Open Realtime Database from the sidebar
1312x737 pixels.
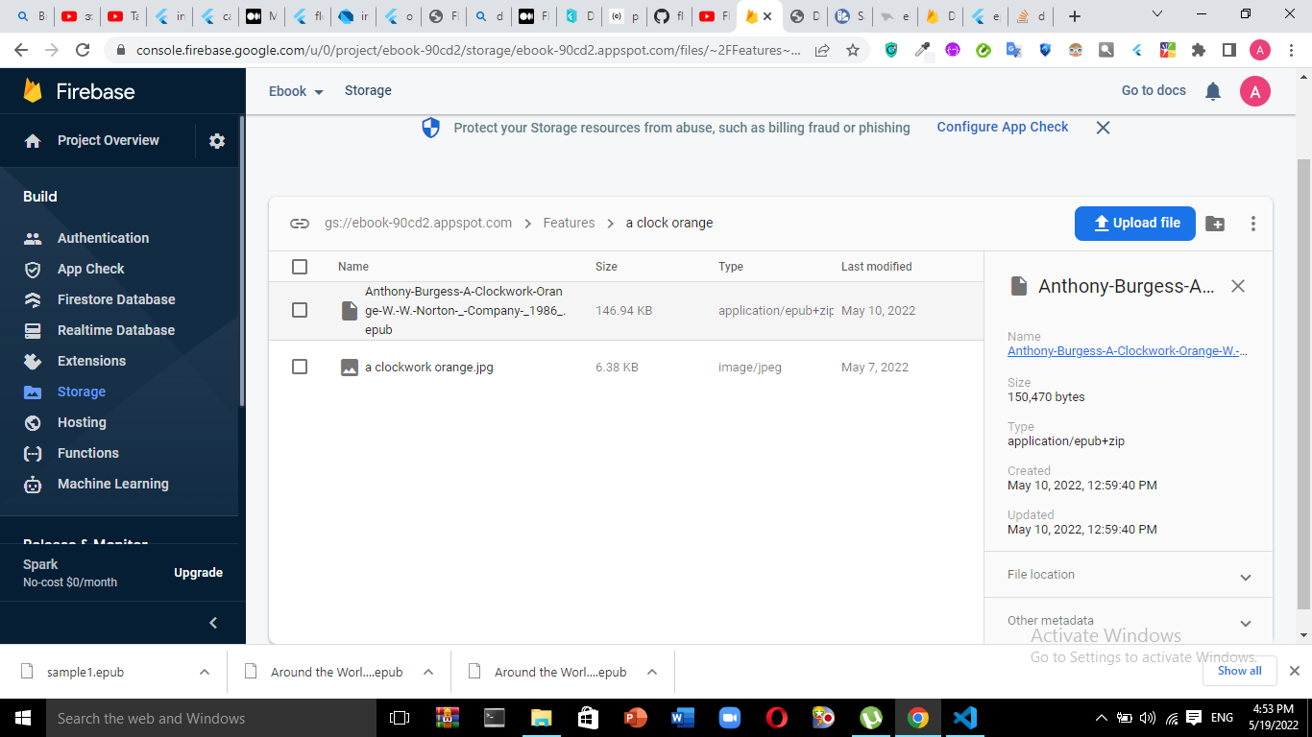point(116,330)
